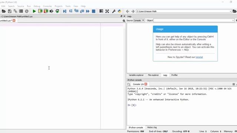Toggle fullscreen mode icon
This screenshot has height=133, width=237.
[x=107, y=11]
